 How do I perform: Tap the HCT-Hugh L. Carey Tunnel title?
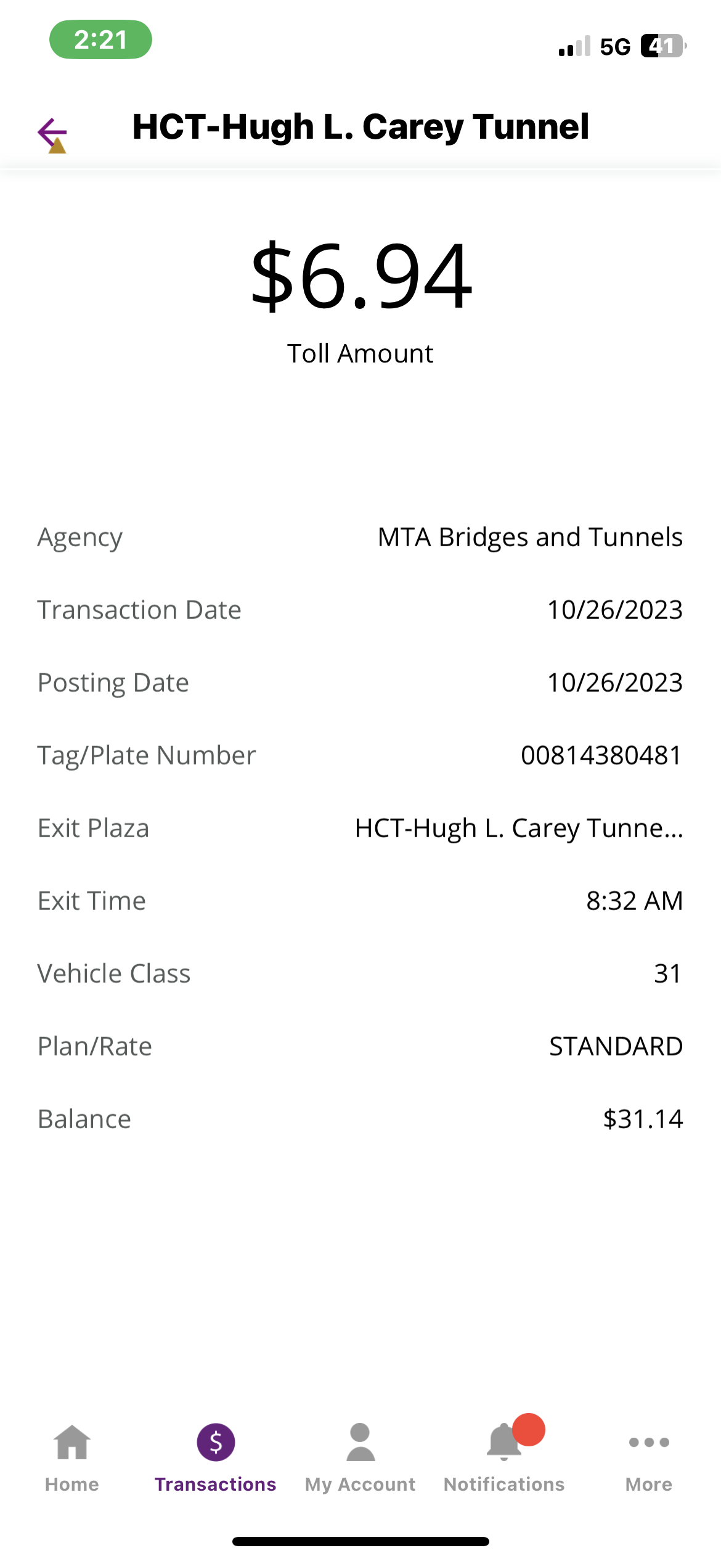(360, 127)
